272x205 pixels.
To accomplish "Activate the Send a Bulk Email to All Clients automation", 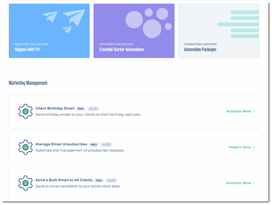I will pyautogui.click(x=240, y=183).
